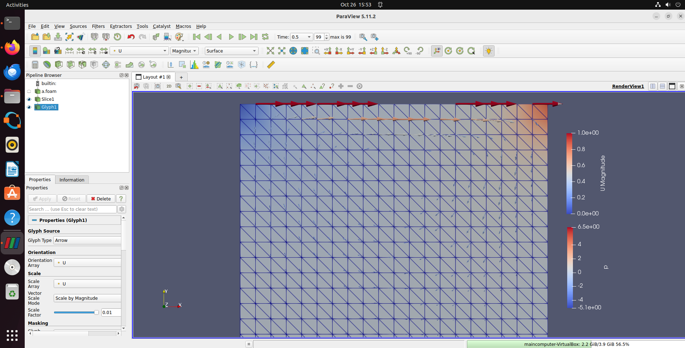This screenshot has height=348, width=685.
Task: Click the Apply button
Action: pos(42,199)
